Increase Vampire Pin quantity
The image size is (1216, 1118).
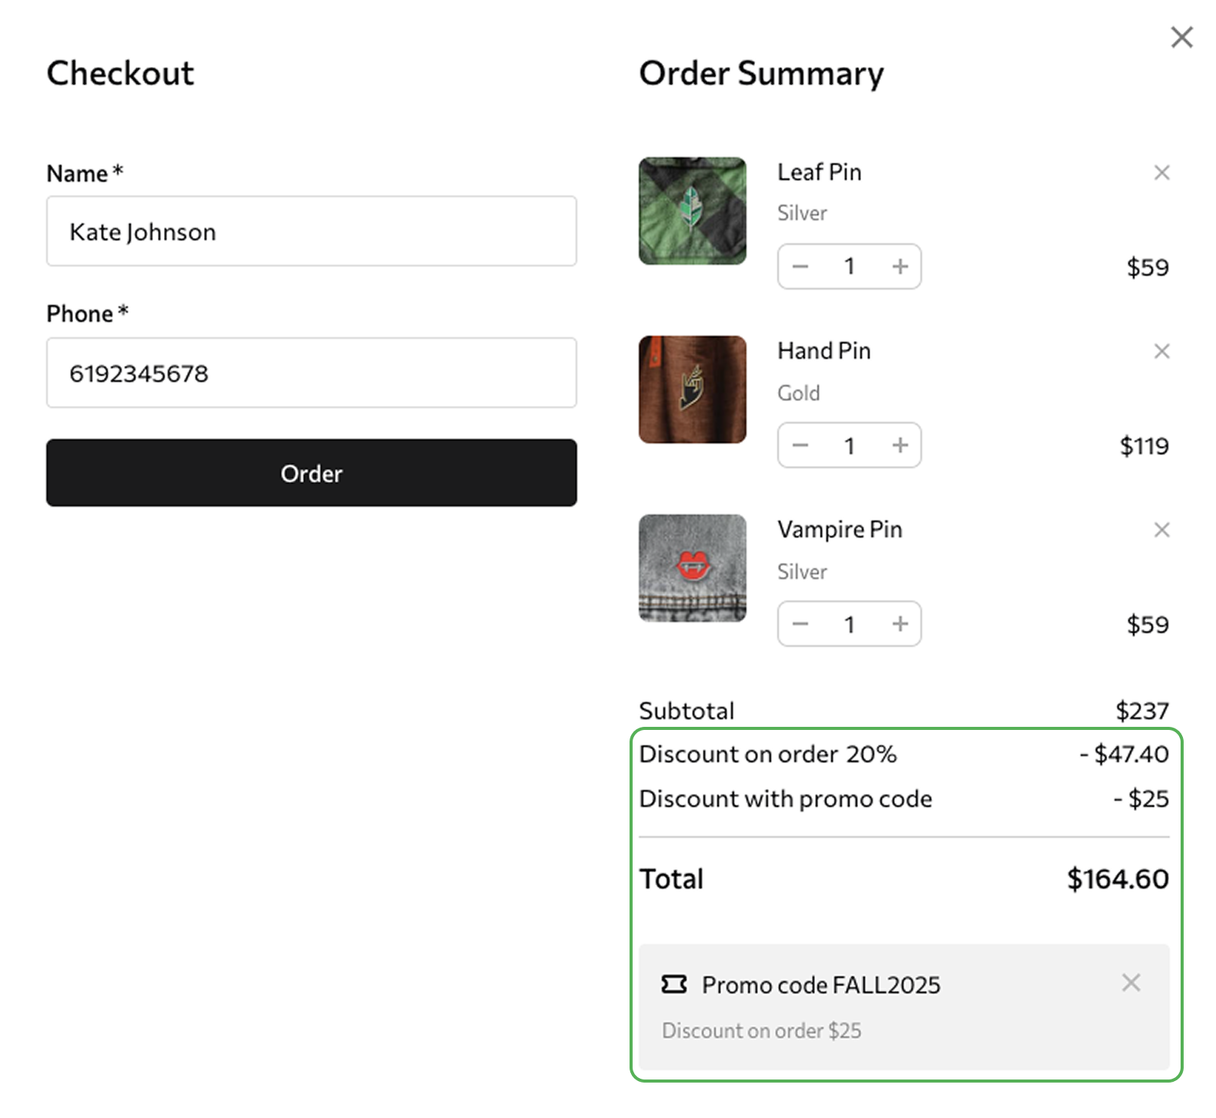point(900,624)
